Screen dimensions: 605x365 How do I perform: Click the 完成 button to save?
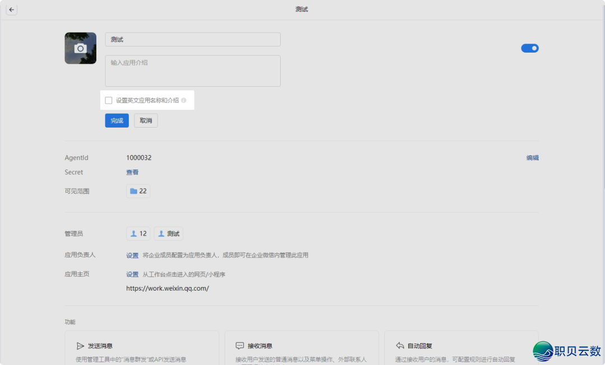tap(117, 120)
